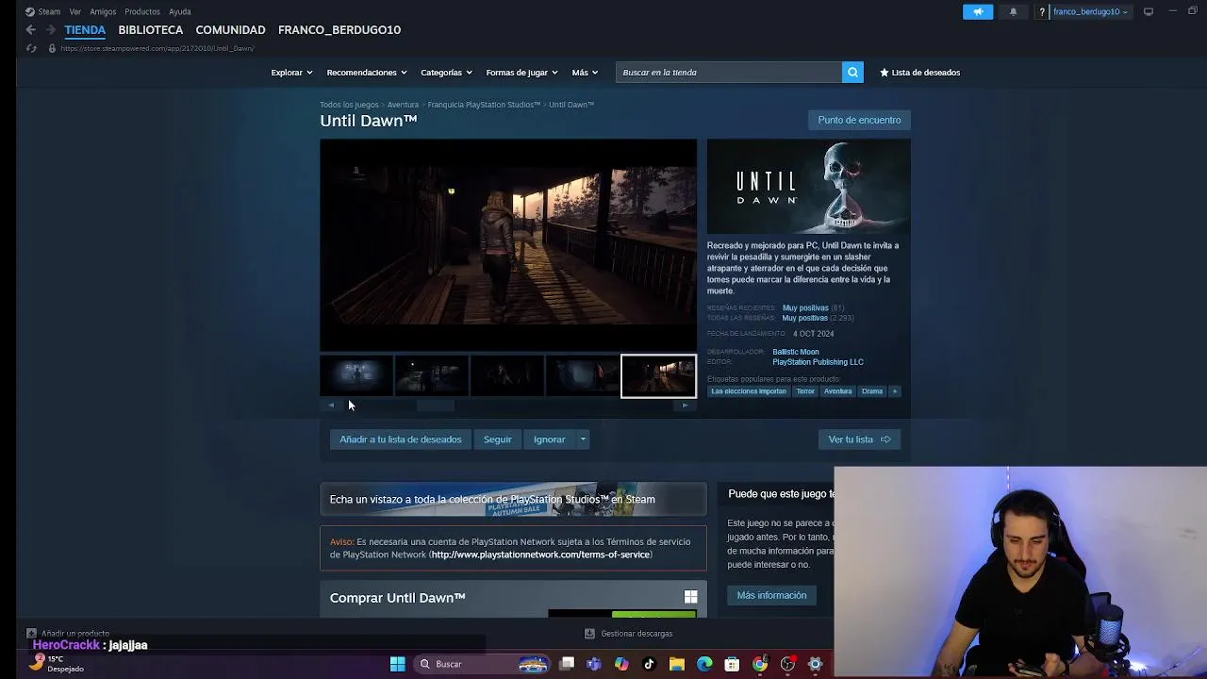
Task: Open Lista de deseados link
Action: [x=919, y=73]
